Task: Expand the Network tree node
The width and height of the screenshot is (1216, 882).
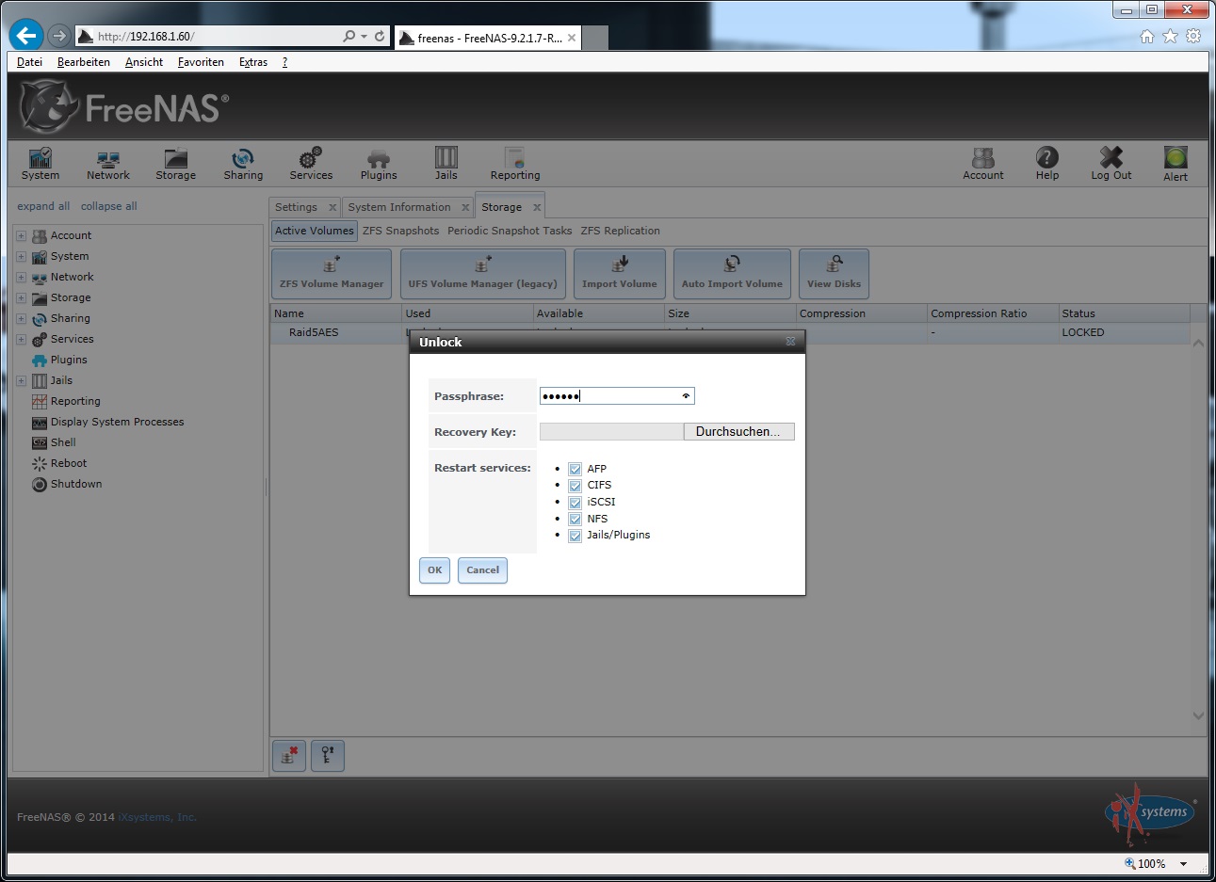Action: (x=21, y=277)
